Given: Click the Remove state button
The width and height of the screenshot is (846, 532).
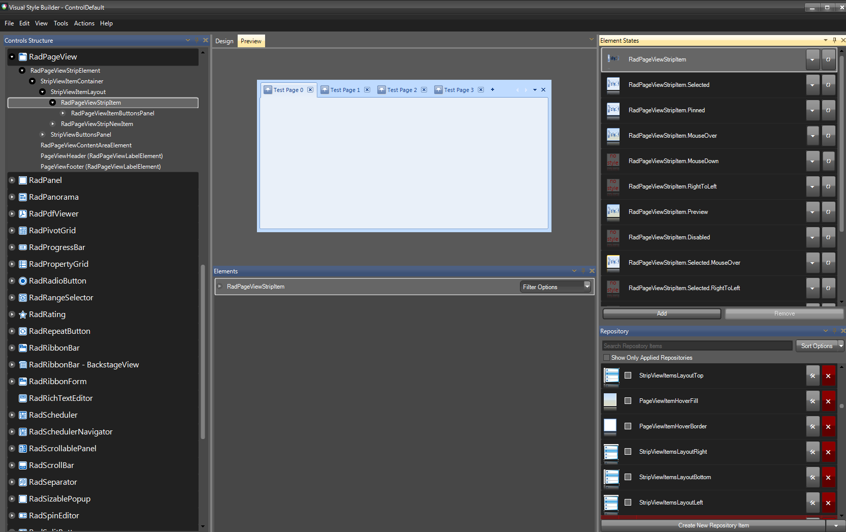Looking at the screenshot, I should click(x=785, y=314).
